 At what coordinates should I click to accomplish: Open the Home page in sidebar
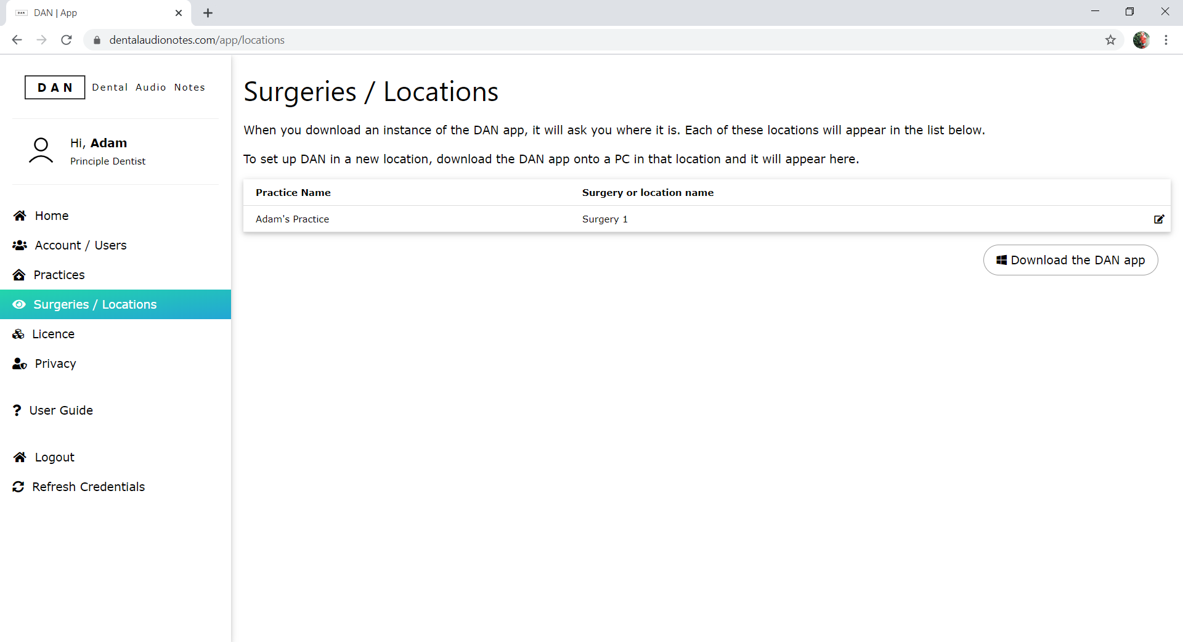(51, 216)
